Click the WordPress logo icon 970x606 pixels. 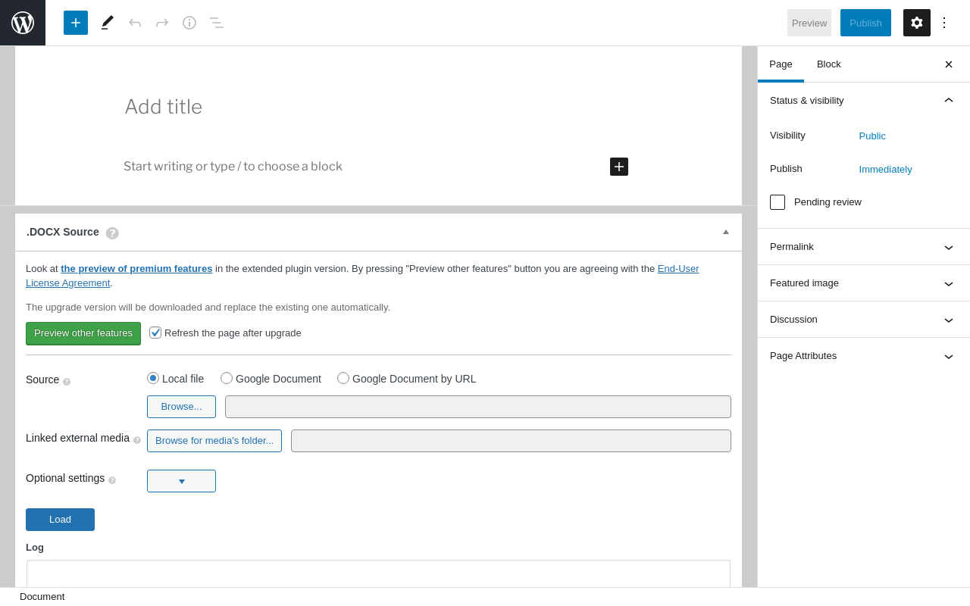click(x=23, y=23)
